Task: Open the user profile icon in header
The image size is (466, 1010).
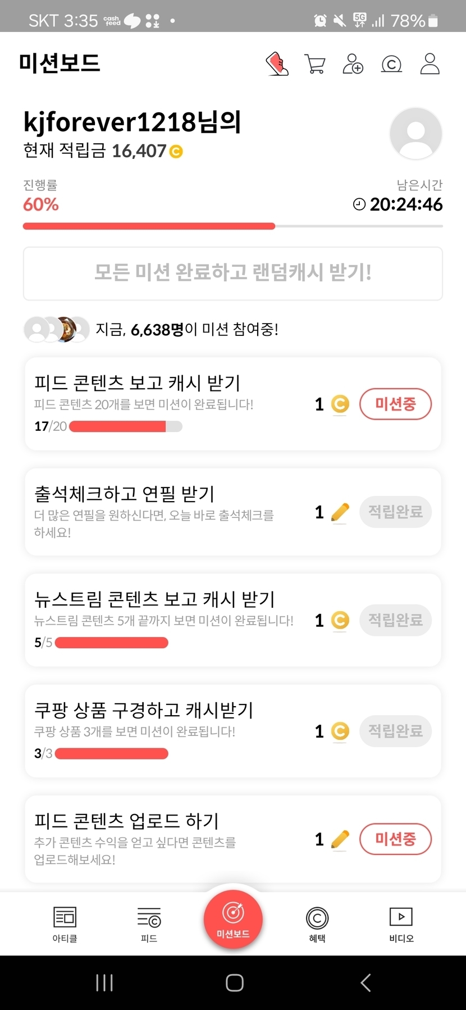Action: (430, 64)
